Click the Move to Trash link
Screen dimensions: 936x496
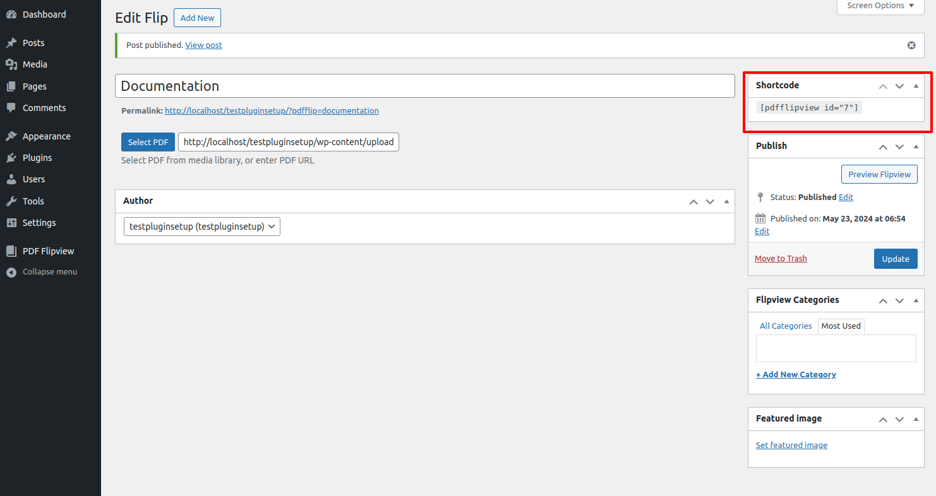781,259
